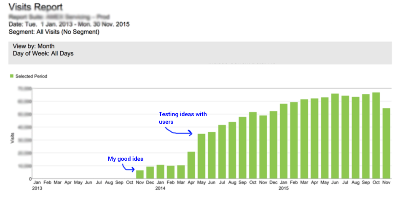400x202 pixels.
Task: Select the July 2014 bar
Action: [222, 152]
